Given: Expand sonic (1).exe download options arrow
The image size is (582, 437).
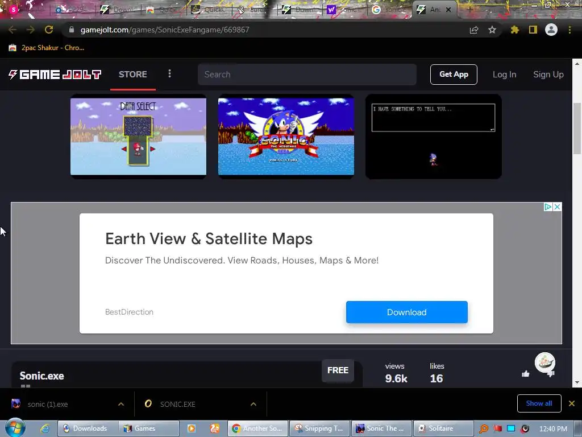Looking at the screenshot, I should point(121,404).
